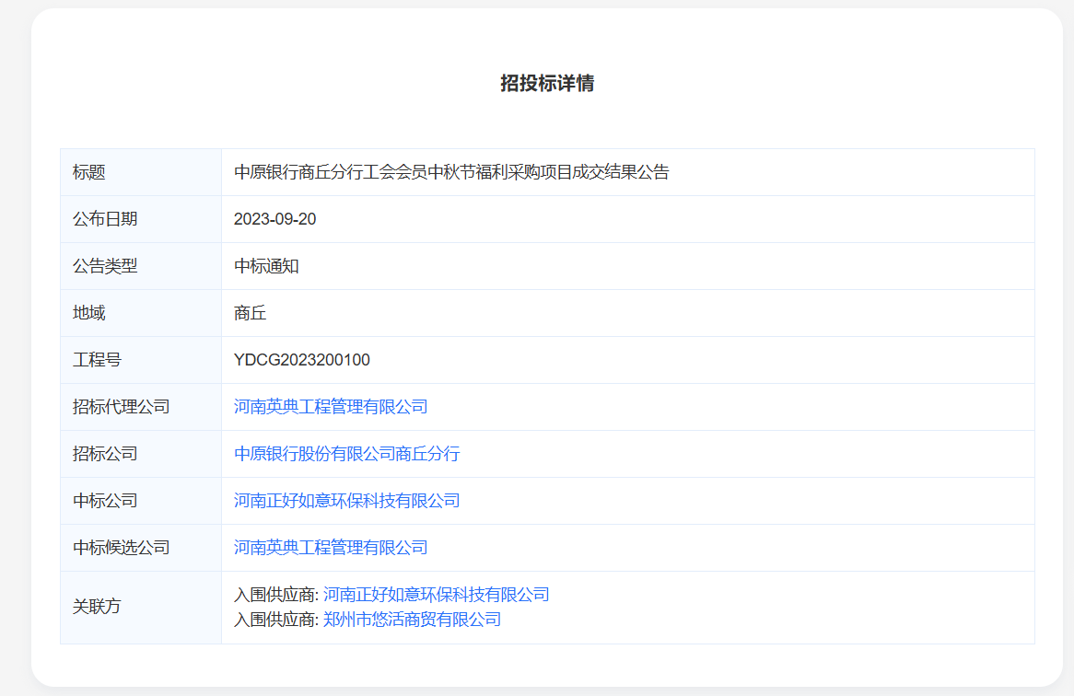Screen dimensions: 1074x696
Task: Open the 中标公司 row's 河南正好如意环保科技有限公司 link
Action: (346, 501)
